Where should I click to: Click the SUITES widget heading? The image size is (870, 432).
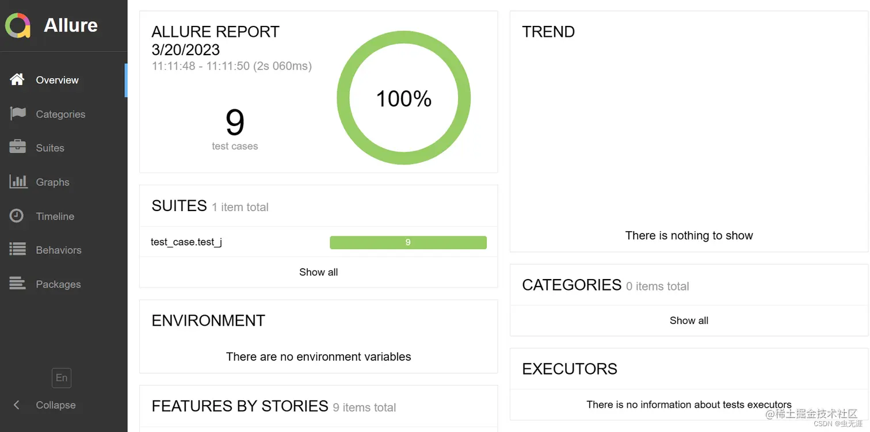[179, 206]
